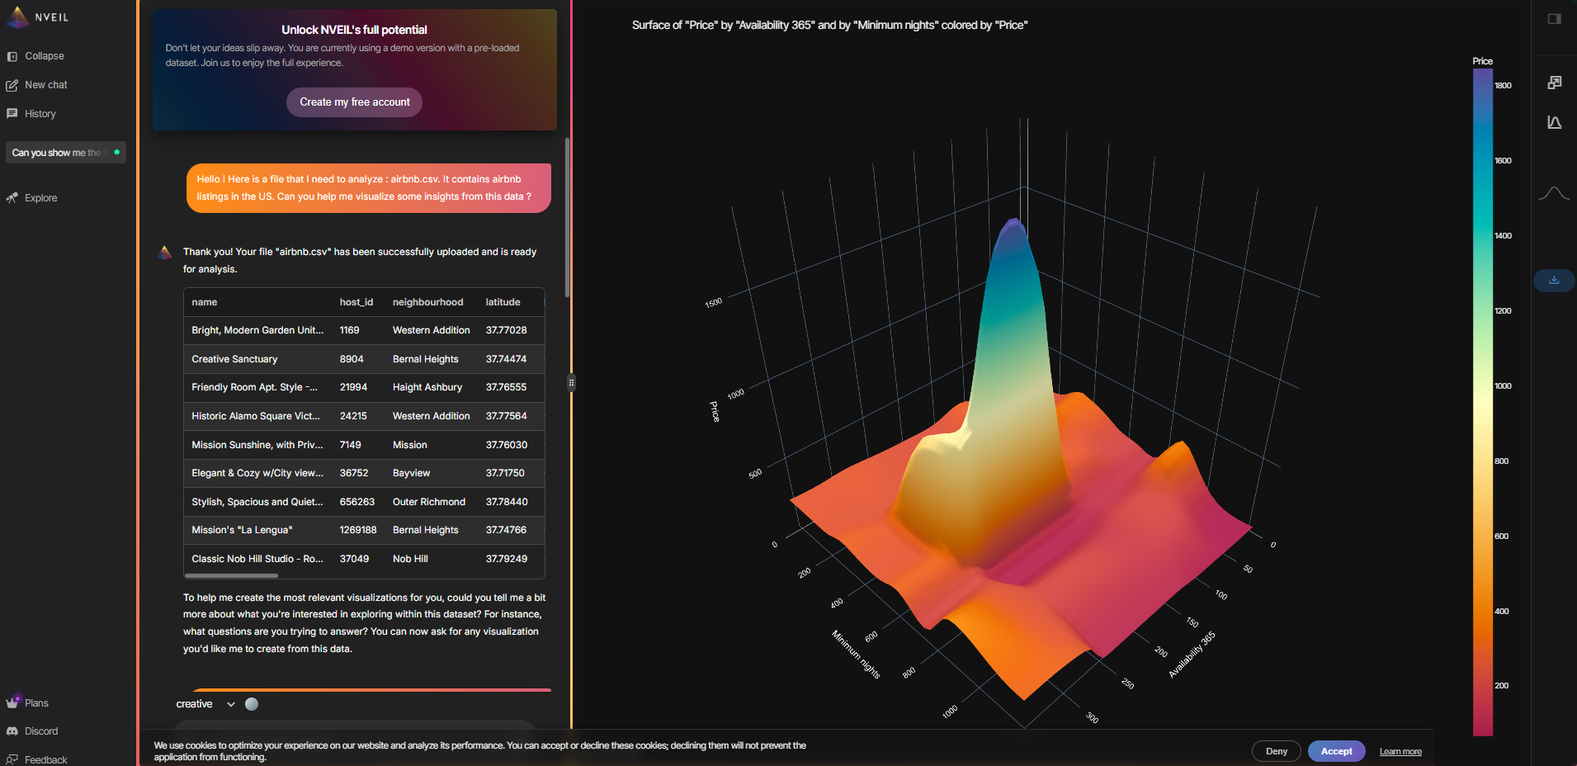This screenshot has height=766, width=1577.
Task: Click the distribution chart icon
Action: pyautogui.click(x=1554, y=122)
